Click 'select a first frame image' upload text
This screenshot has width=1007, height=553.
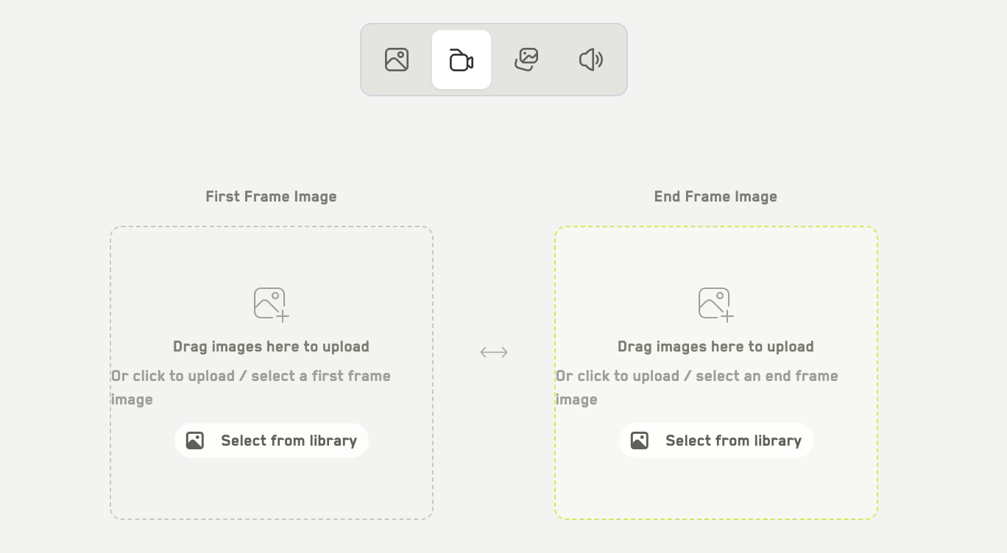click(251, 388)
